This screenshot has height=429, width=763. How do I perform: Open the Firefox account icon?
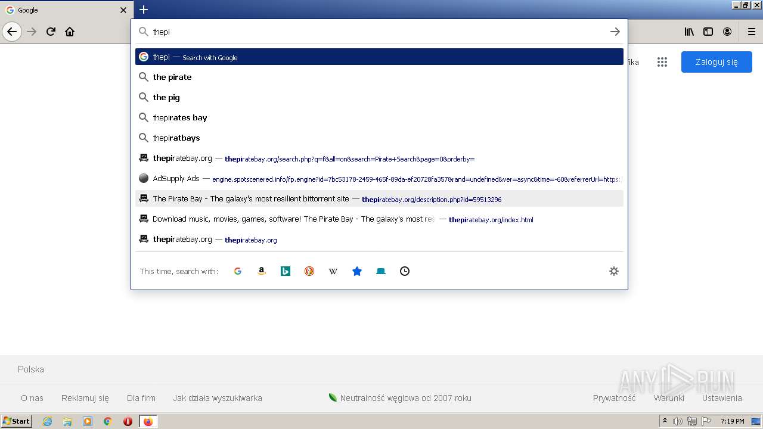pos(727,32)
